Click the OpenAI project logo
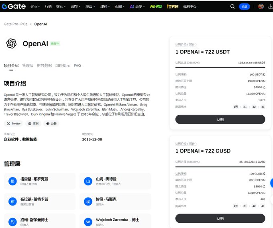273x228 pixels. pos(12,43)
